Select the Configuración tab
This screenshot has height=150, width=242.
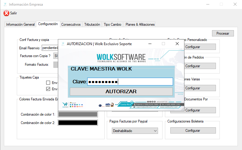[x=48, y=24]
